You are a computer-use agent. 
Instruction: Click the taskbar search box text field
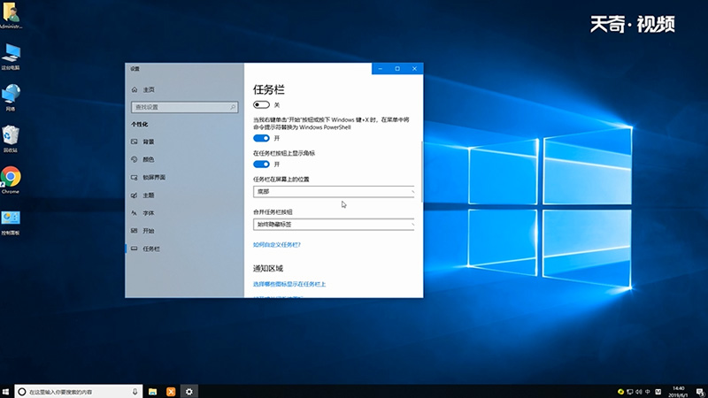79,392
